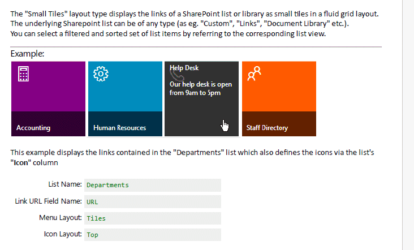Click the "Example:" heading
The height and width of the screenshot is (250, 414).
(27, 54)
